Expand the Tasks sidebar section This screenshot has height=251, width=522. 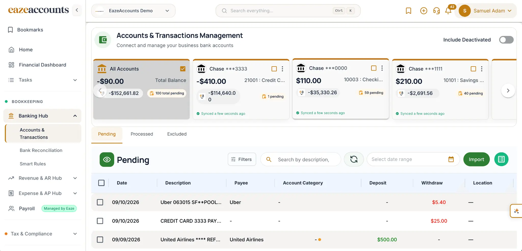coord(42,80)
